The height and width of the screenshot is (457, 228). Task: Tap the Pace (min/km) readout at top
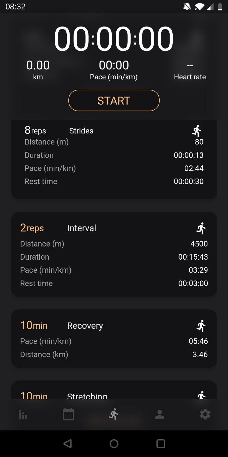coord(114,70)
